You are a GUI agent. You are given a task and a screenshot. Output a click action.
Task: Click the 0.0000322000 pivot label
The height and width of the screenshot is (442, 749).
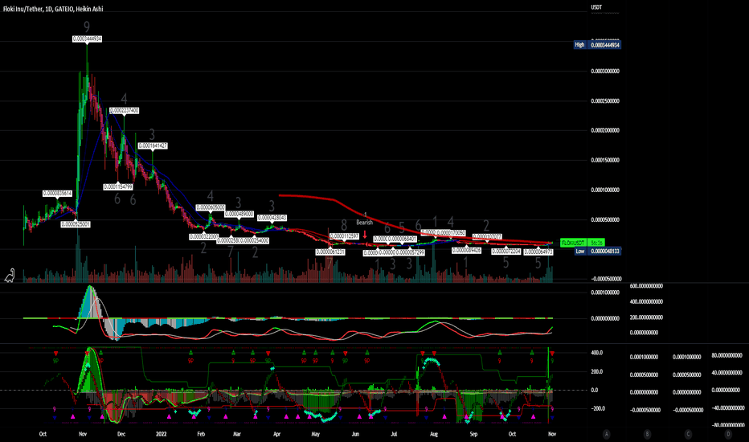tap(203, 236)
